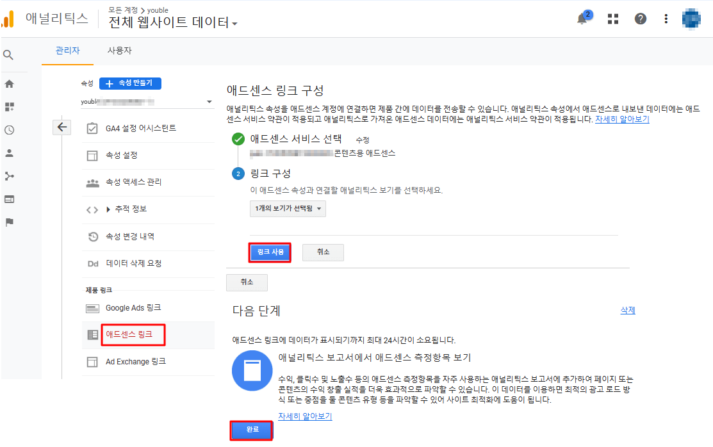Open notifications bell icon
Screen dimensions: 713x447
pyautogui.click(x=582, y=19)
